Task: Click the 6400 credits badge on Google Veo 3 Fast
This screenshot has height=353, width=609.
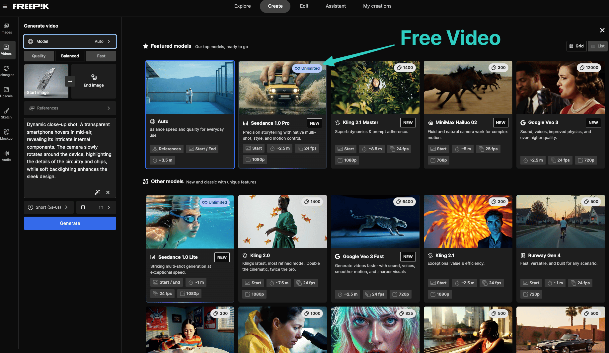Action: (405, 202)
